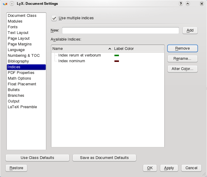Open the LaTeX Preamble section
This screenshot has height=177, width=207.
(22, 107)
